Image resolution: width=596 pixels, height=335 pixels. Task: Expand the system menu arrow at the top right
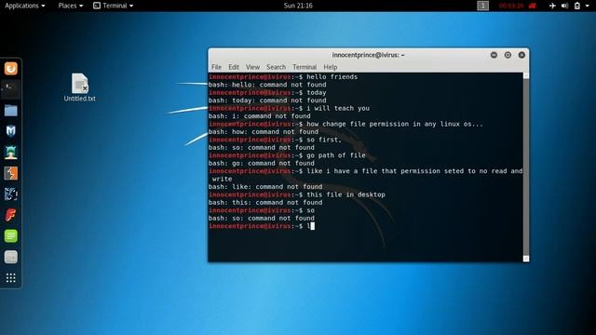(x=588, y=6)
